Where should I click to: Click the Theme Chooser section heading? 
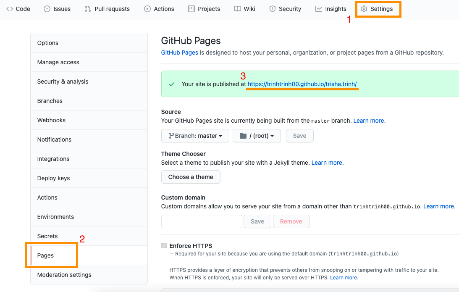click(183, 154)
